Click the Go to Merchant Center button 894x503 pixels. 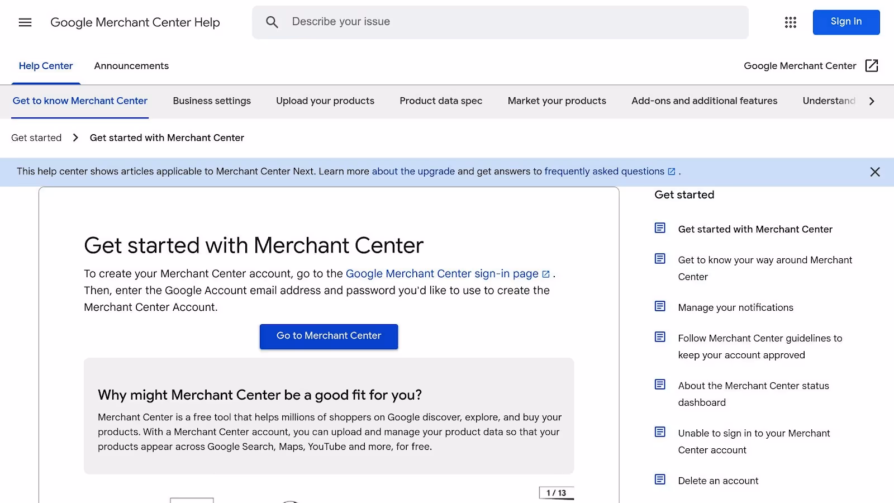point(329,336)
